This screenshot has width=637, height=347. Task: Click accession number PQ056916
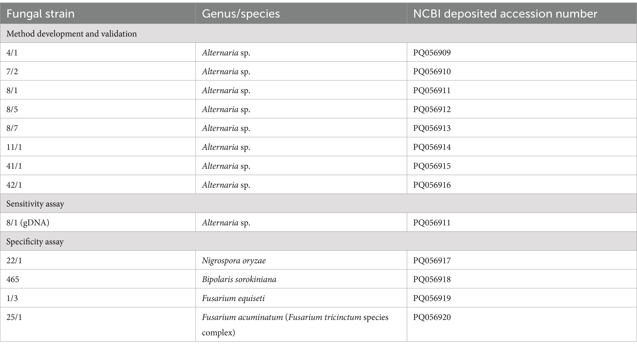432,185
